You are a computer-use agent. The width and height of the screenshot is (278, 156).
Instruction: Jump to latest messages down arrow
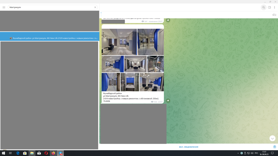pyautogui.click(x=272, y=138)
